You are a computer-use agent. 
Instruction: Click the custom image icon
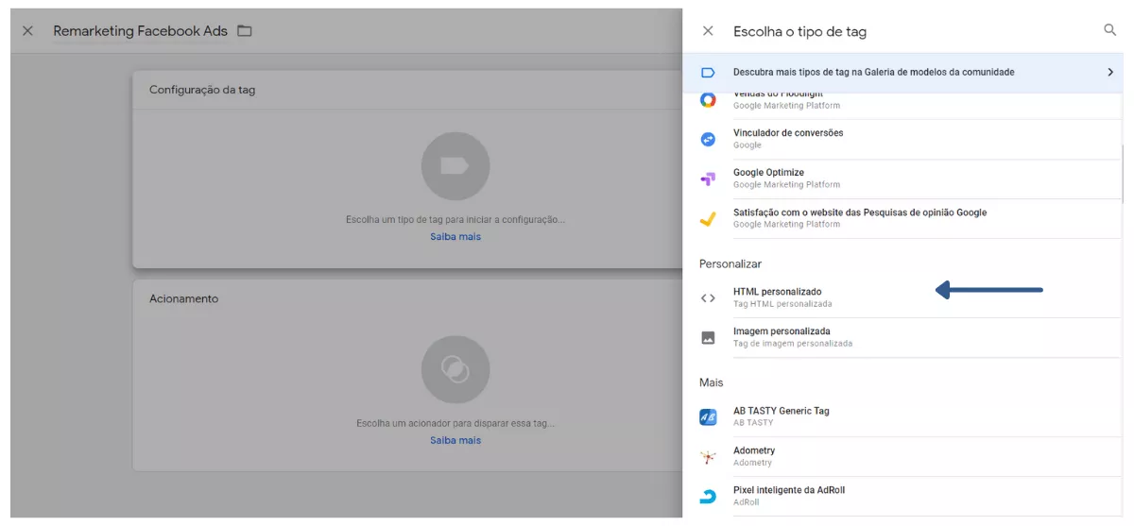tap(708, 337)
